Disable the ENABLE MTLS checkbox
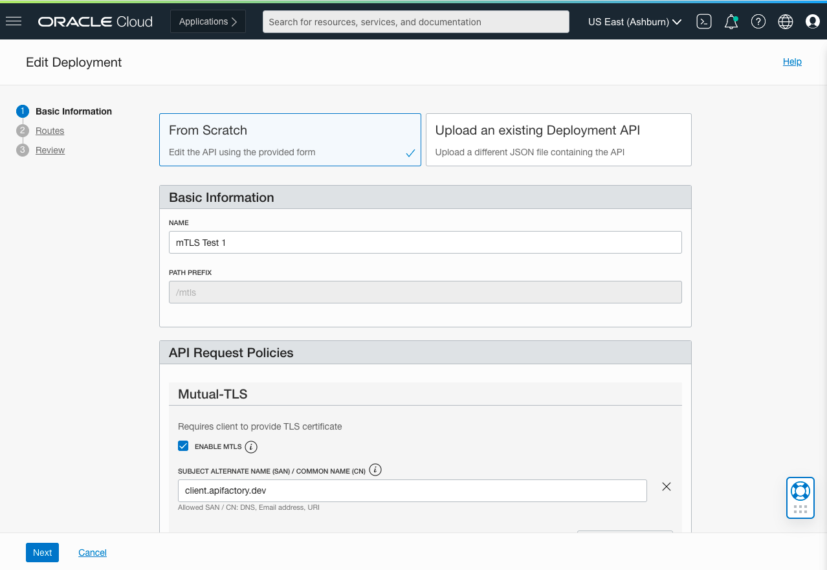The height and width of the screenshot is (570, 827). 183,446
